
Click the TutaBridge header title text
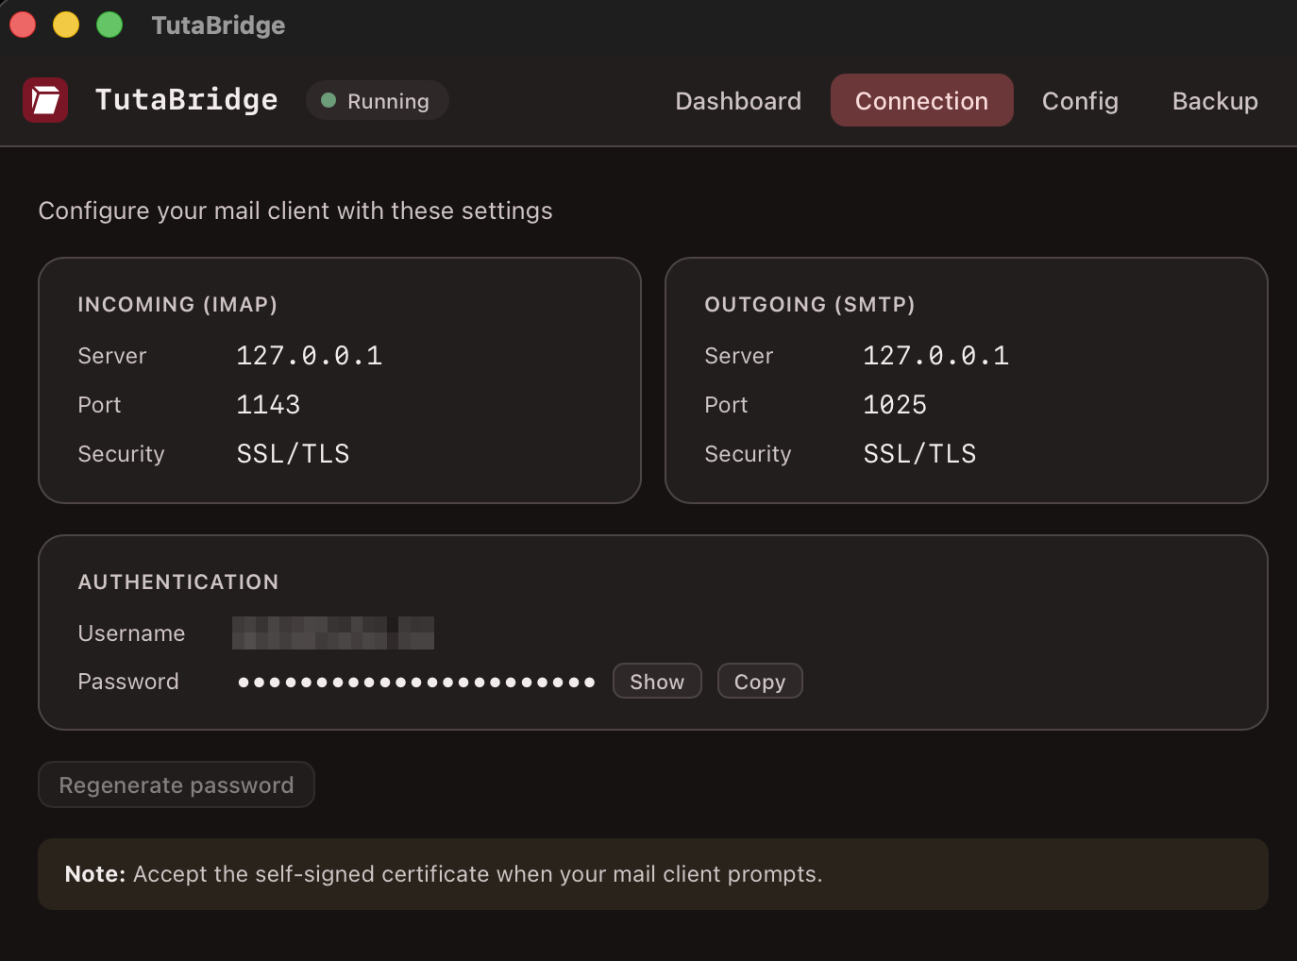pyautogui.click(x=187, y=100)
